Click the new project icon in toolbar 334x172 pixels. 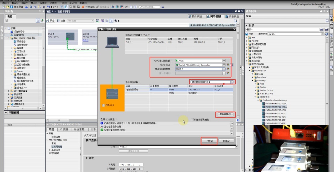4,7
